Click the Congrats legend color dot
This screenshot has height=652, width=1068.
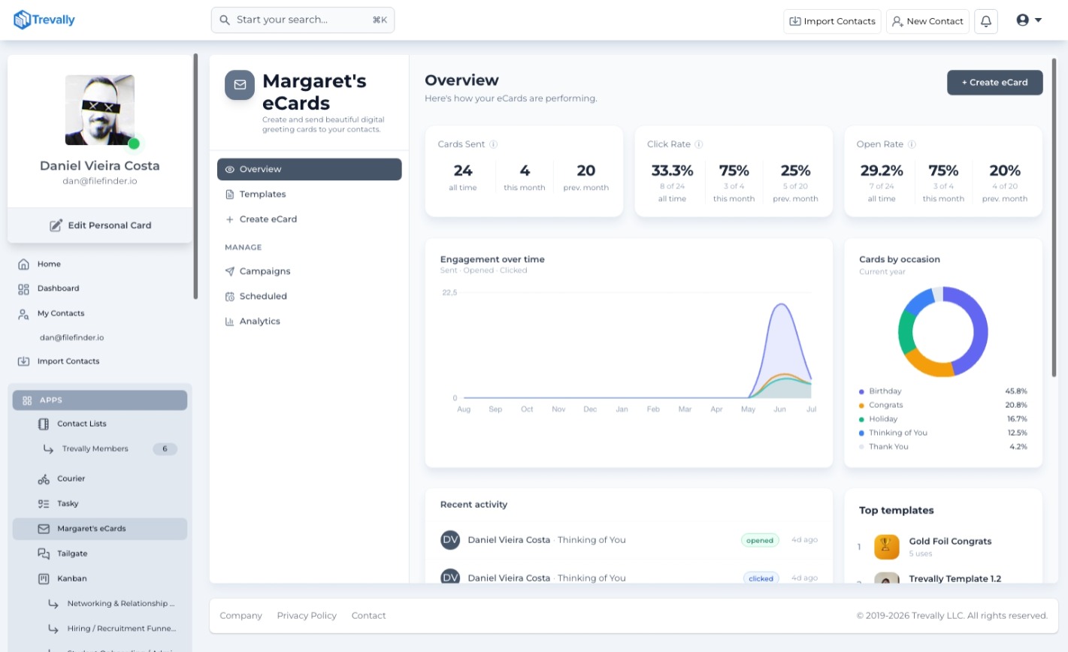click(x=861, y=406)
